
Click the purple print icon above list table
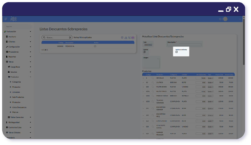(x=133, y=38)
